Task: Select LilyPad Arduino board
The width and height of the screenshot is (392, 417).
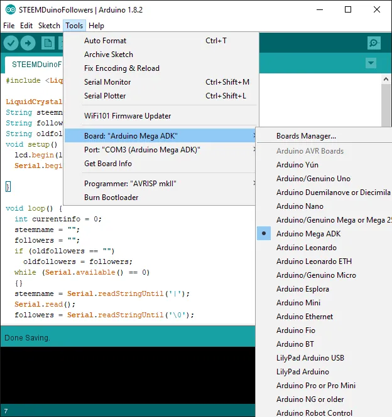Action: [324, 372]
